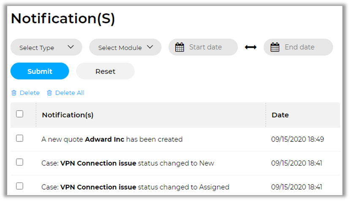
Task: Click the calendar icon in Start date
Action: coord(179,47)
